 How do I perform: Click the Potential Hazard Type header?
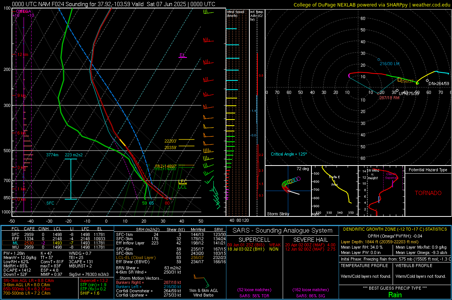pyautogui.click(x=428, y=170)
